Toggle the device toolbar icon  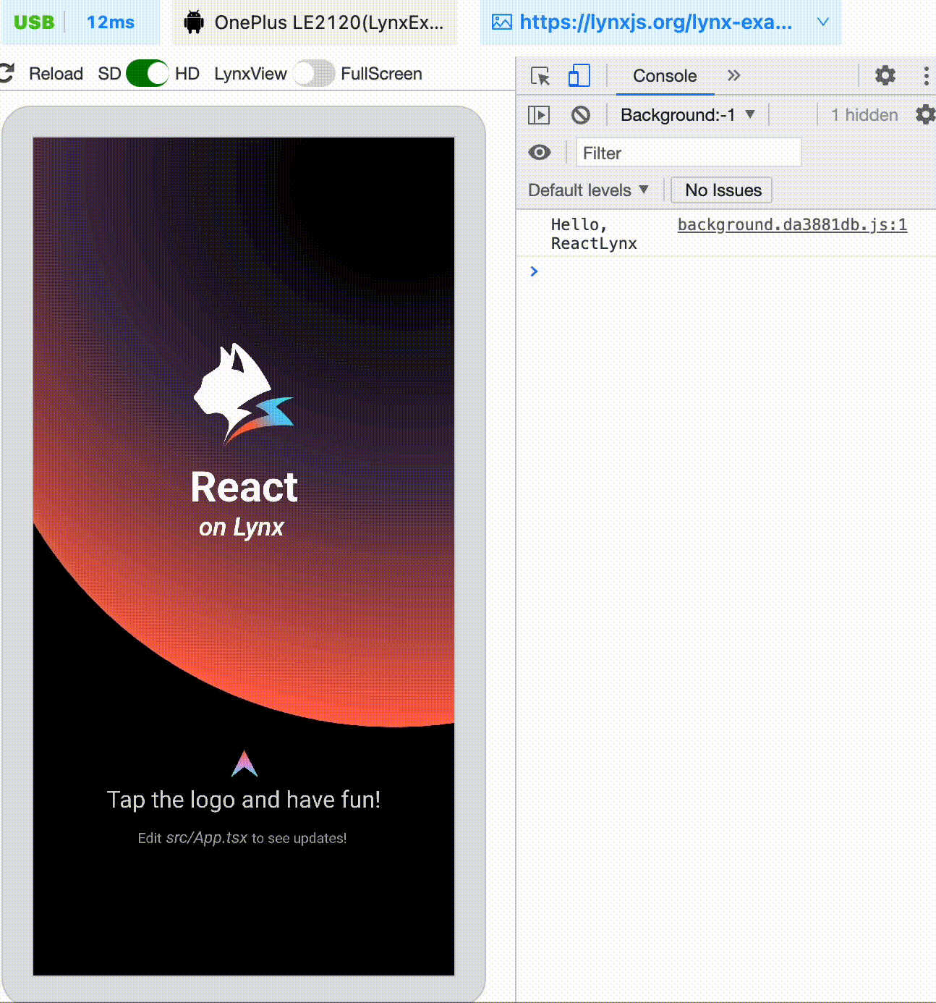click(x=579, y=75)
